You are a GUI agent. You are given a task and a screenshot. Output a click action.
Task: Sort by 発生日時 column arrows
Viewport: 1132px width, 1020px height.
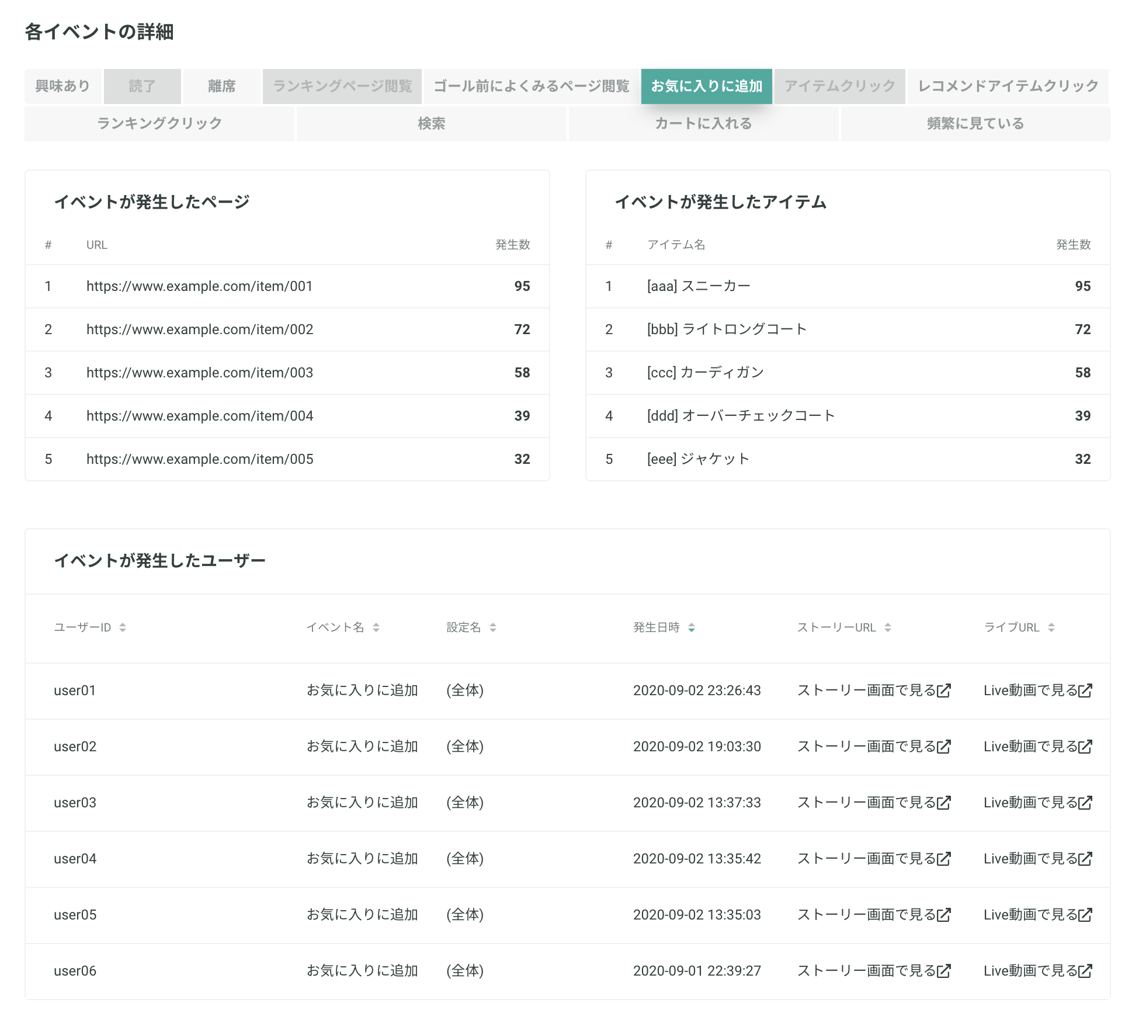click(x=692, y=627)
